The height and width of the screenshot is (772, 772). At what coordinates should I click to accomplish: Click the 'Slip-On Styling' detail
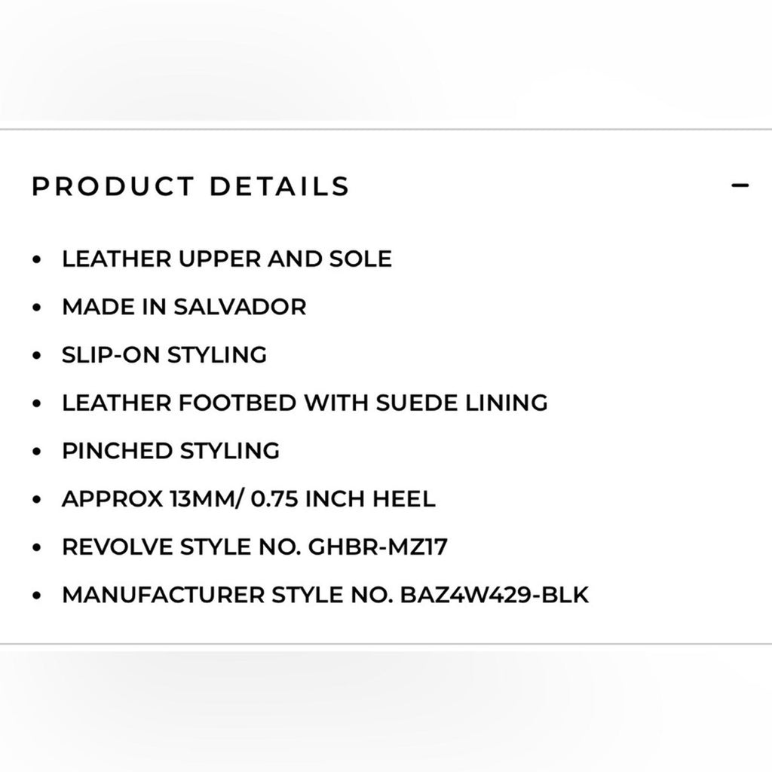pos(164,354)
